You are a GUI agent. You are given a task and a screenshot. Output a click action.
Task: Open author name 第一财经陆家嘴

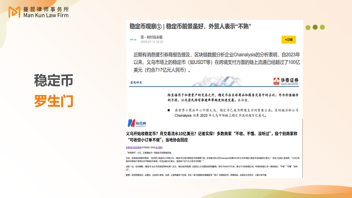151,37
